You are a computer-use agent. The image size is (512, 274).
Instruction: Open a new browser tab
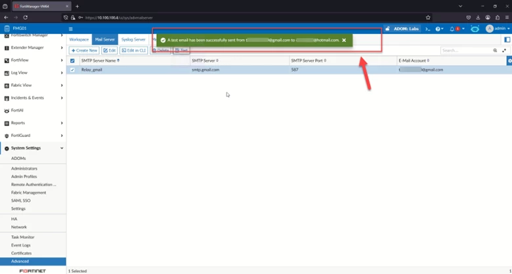[77, 6]
